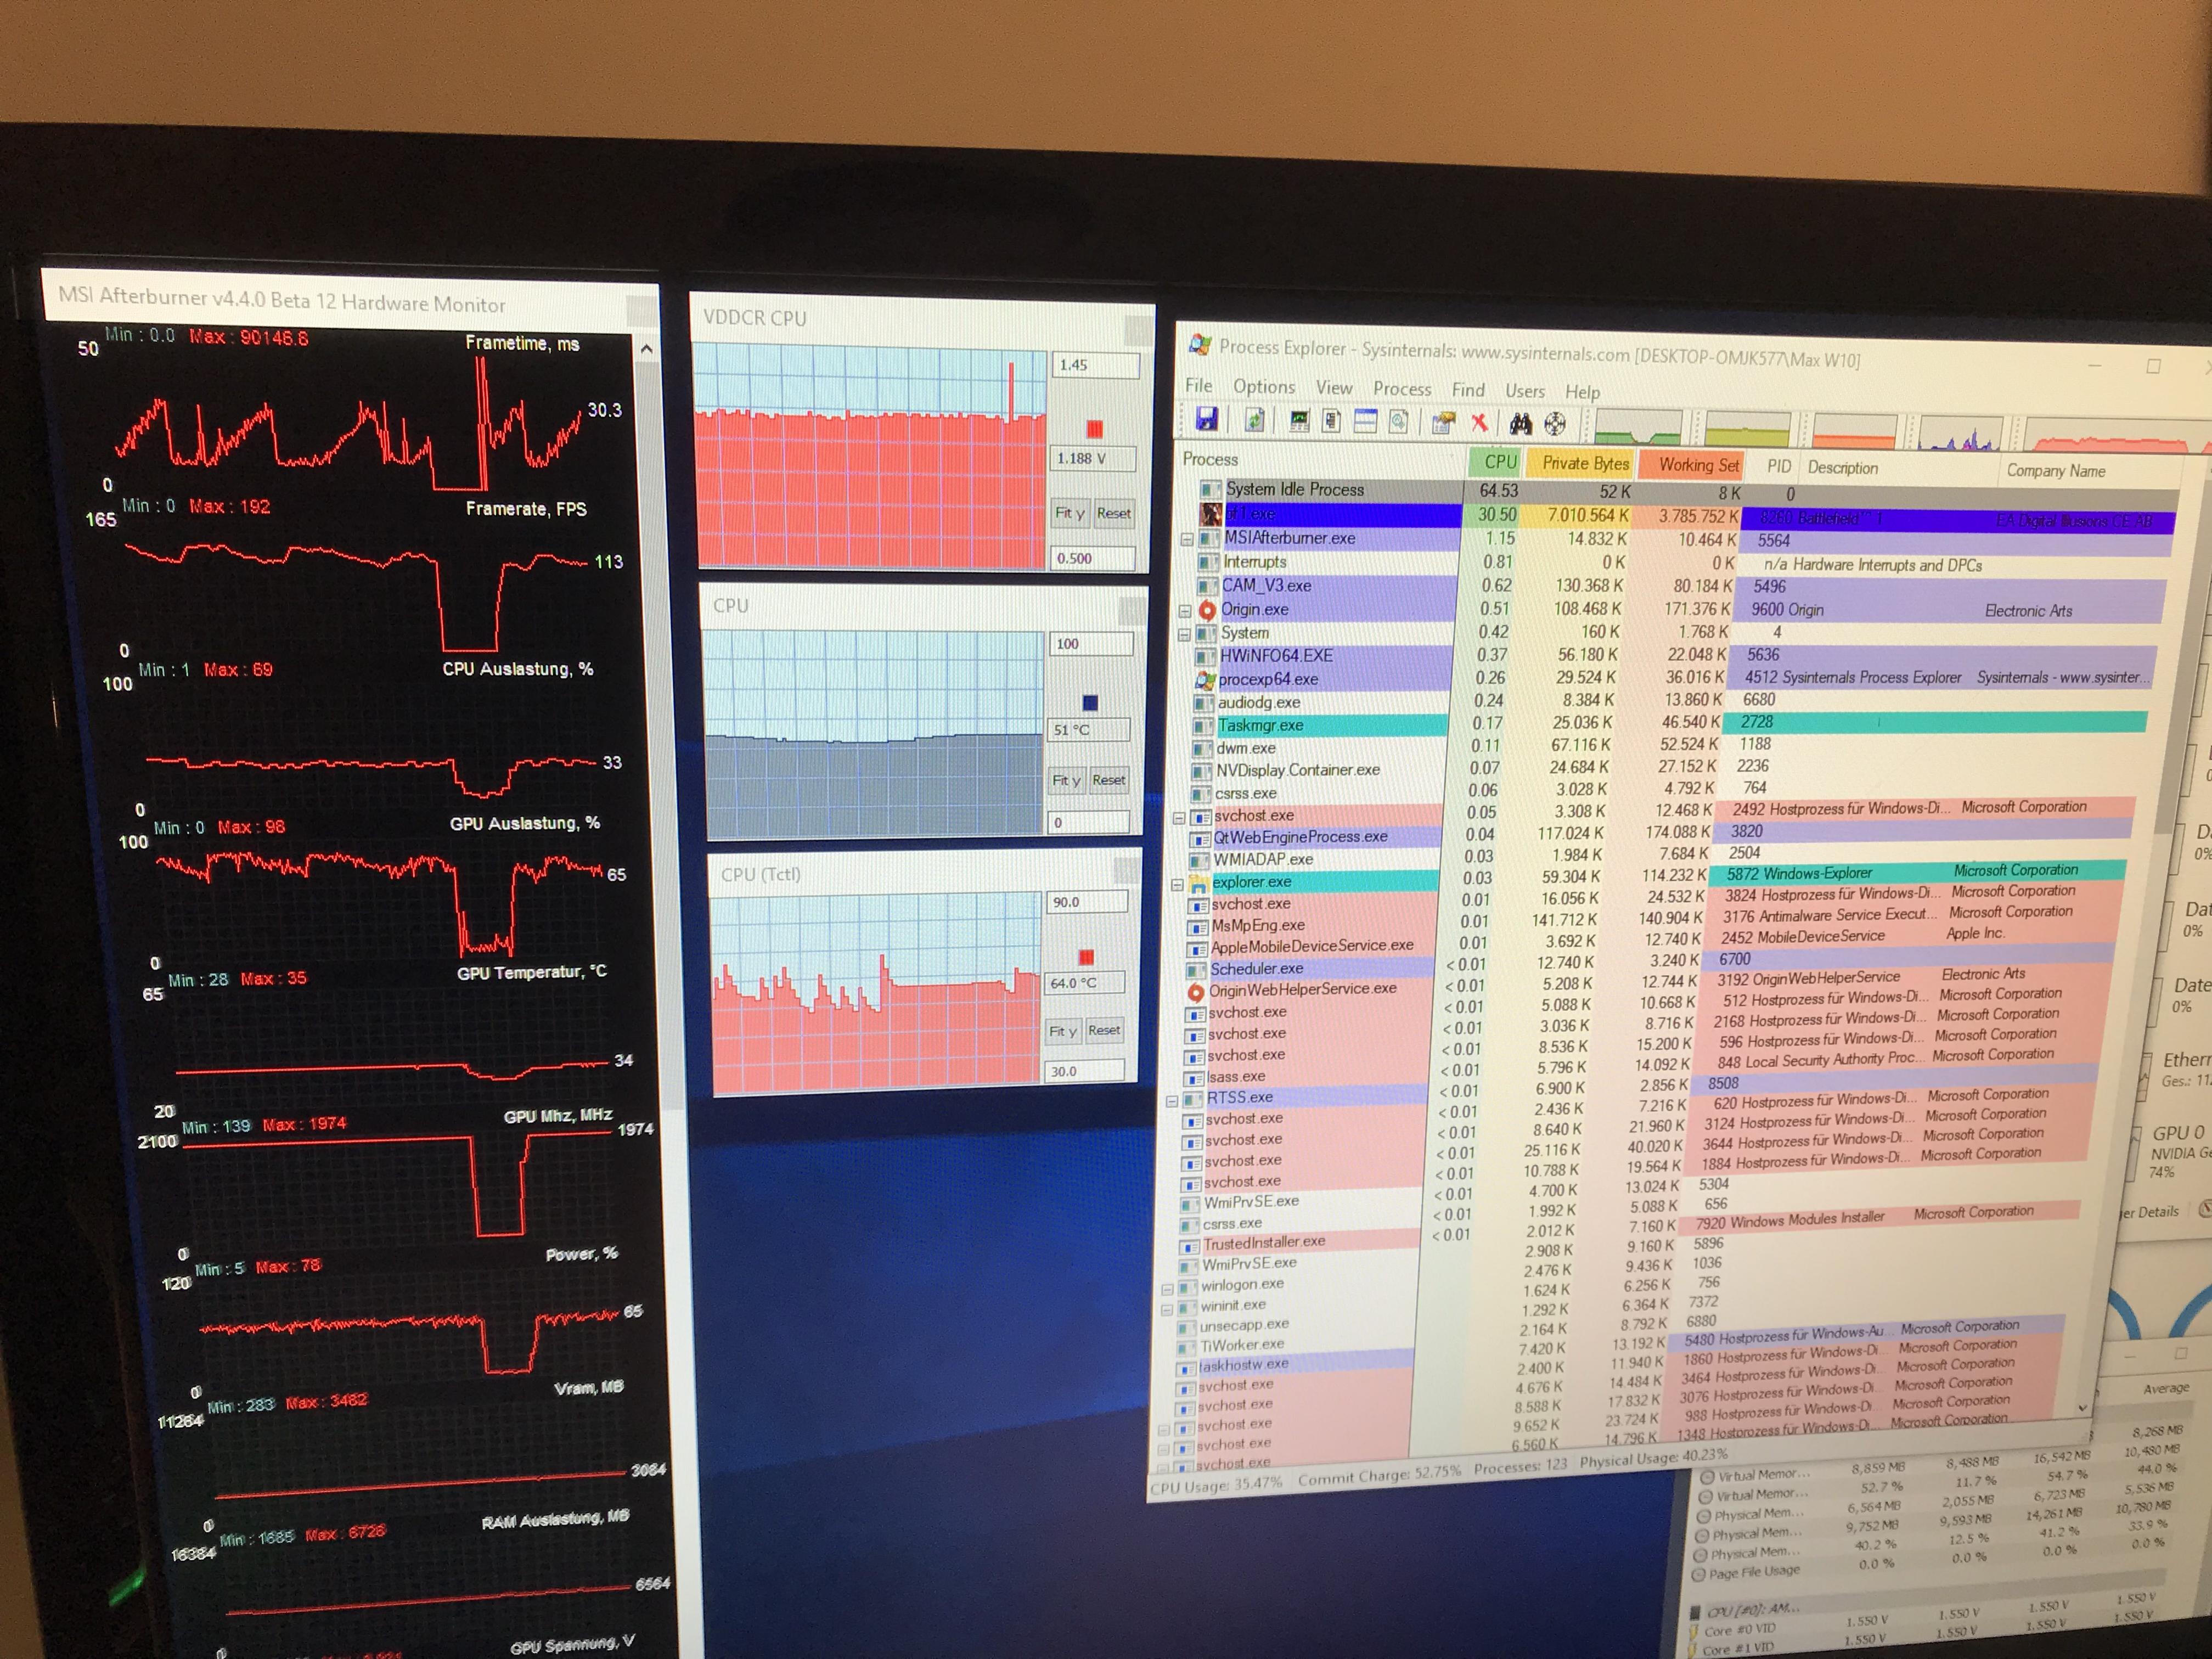Viewport: 2212px width, 1659px height.
Task: Select the Taskmgr.exe process row
Action: point(1260,725)
